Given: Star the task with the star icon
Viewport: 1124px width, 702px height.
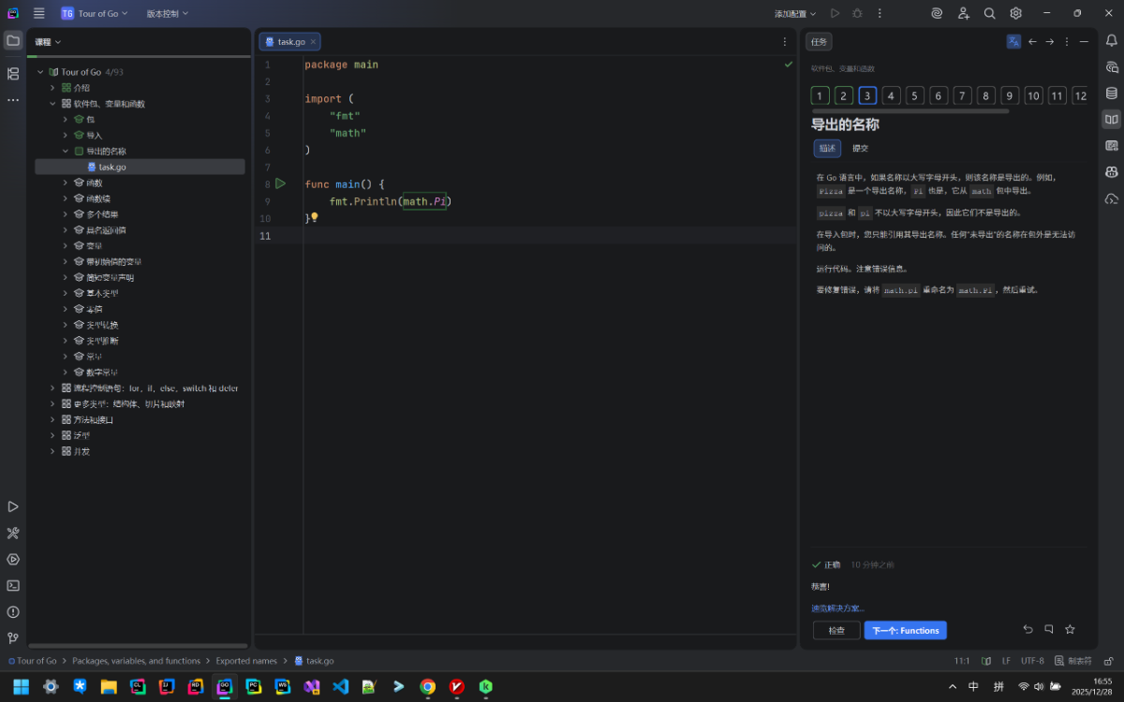Looking at the screenshot, I should (1070, 630).
